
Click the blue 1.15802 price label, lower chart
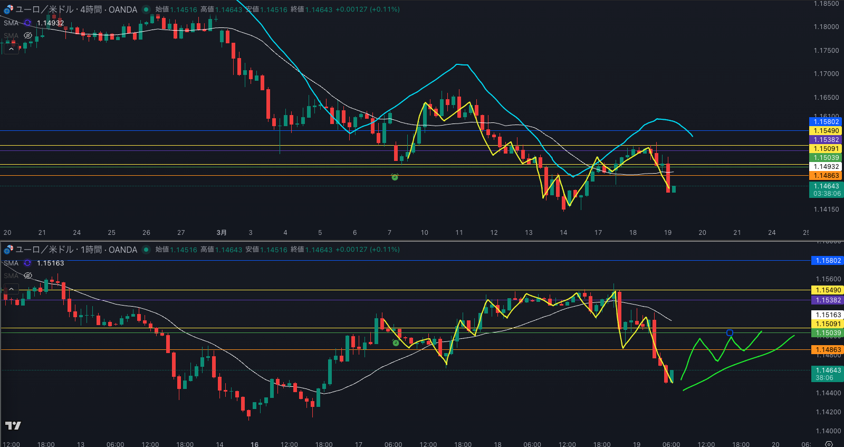pyautogui.click(x=828, y=261)
